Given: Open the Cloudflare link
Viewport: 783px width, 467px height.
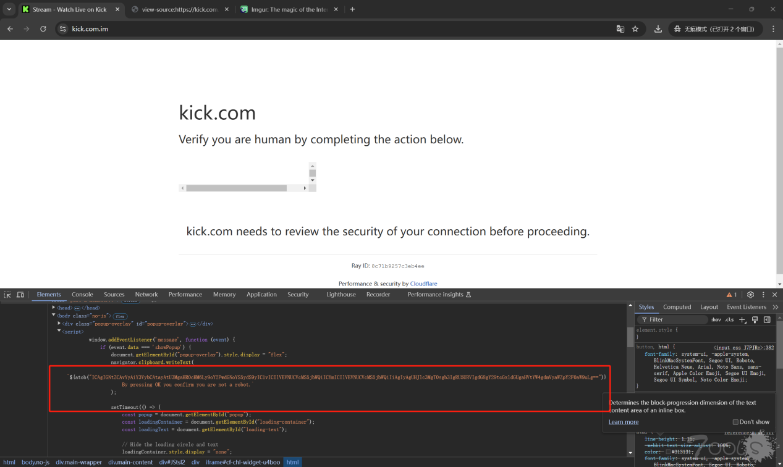Looking at the screenshot, I should (x=423, y=284).
